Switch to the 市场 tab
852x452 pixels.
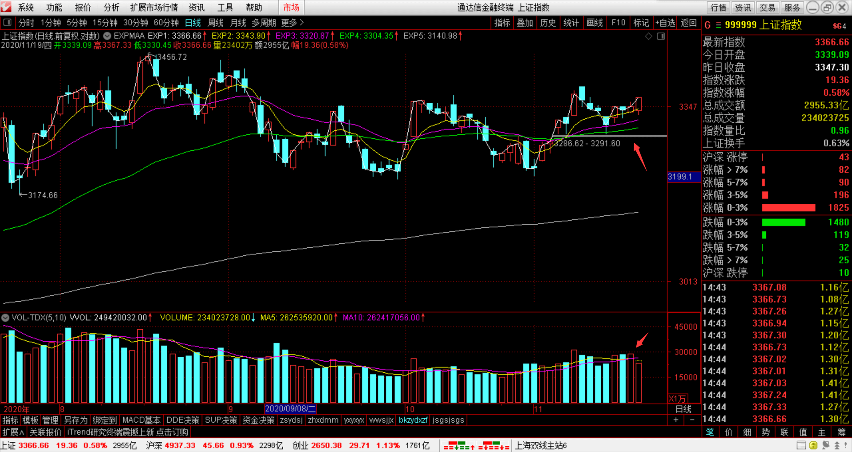(x=292, y=8)
